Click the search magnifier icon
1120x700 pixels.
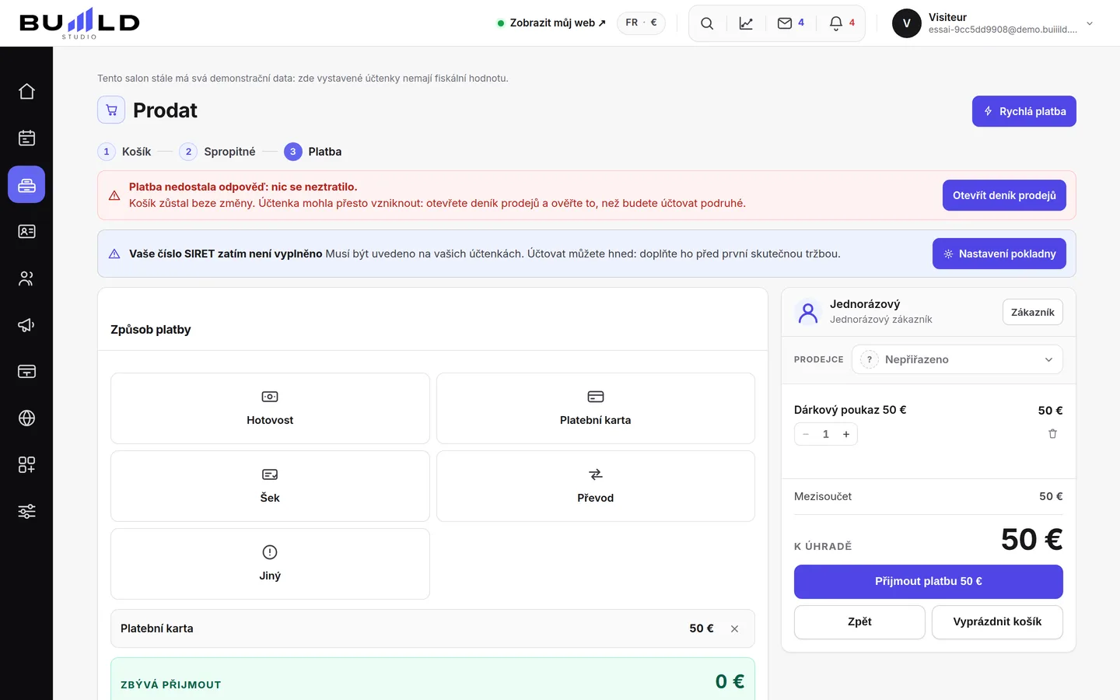tap(707, 23)
